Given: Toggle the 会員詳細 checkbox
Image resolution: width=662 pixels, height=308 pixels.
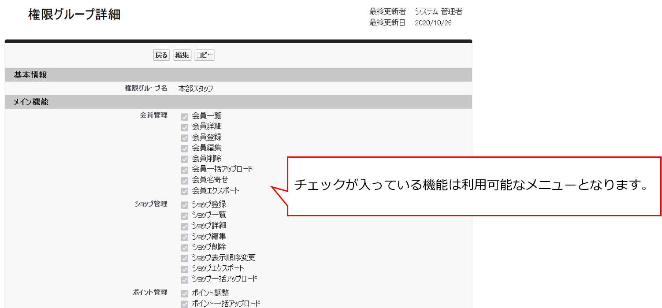Looking at the screenshot, I should pyautogui.click(x=185, y=126).
